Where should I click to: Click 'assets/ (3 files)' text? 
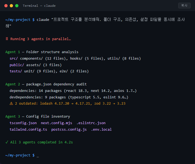coord(44,65)
